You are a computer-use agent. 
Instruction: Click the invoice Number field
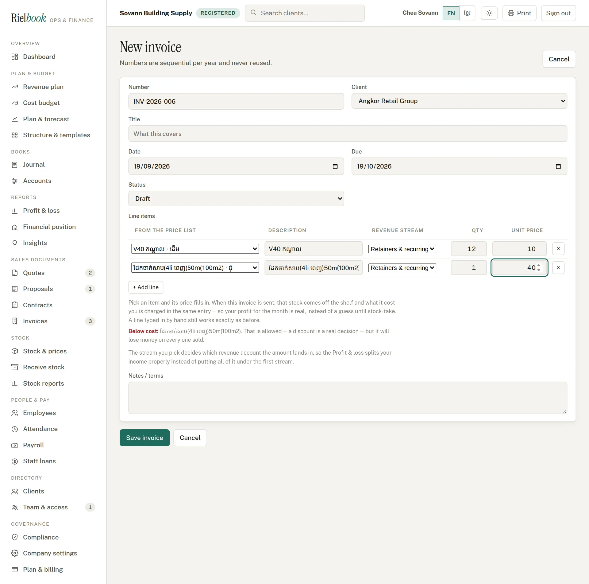tap(236, 101)
